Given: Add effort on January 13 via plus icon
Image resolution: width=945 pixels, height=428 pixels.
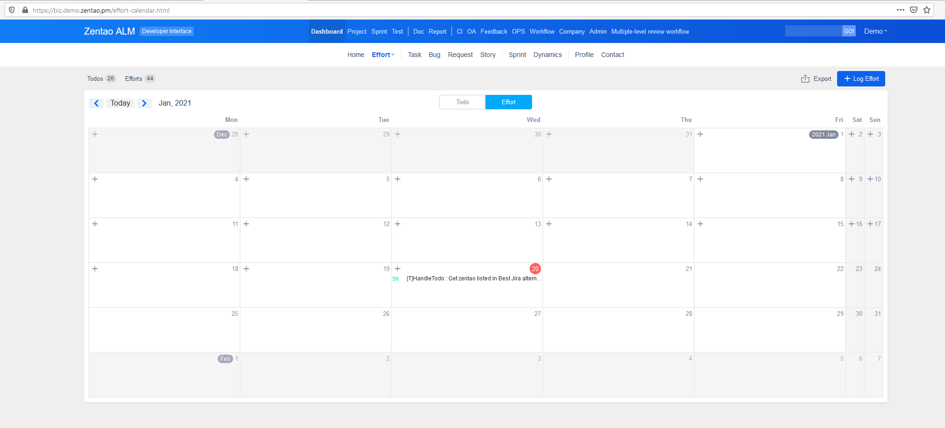Looking at the screenshot, I should point(398,224).
